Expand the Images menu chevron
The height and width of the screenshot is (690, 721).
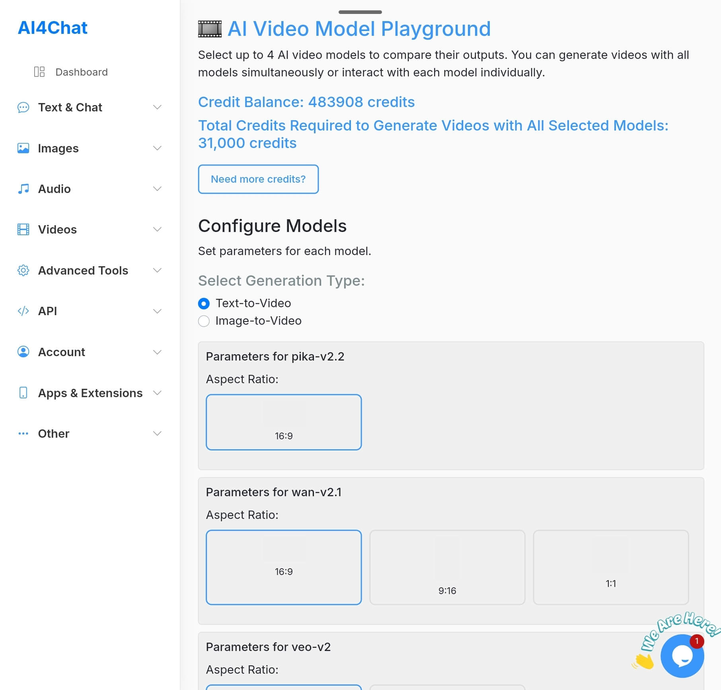click(158, 148)
